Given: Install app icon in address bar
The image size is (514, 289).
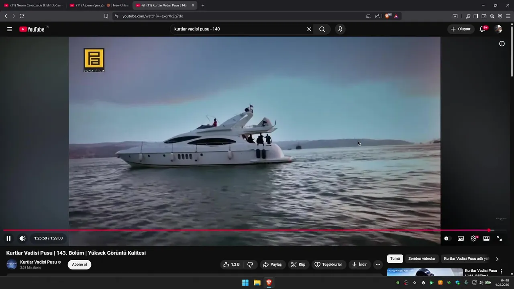Looking at the screenshot, I should point(368,16).
